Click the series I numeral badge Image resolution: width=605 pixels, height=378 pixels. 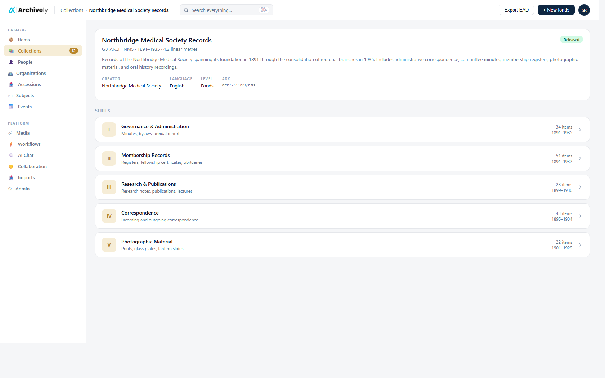coord(109,130)
